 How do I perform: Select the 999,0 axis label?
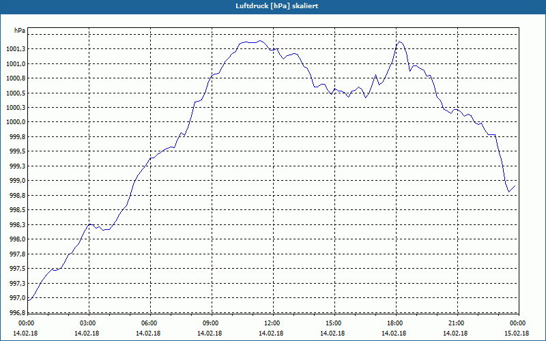pyautogui.click(x=17, y=181)
